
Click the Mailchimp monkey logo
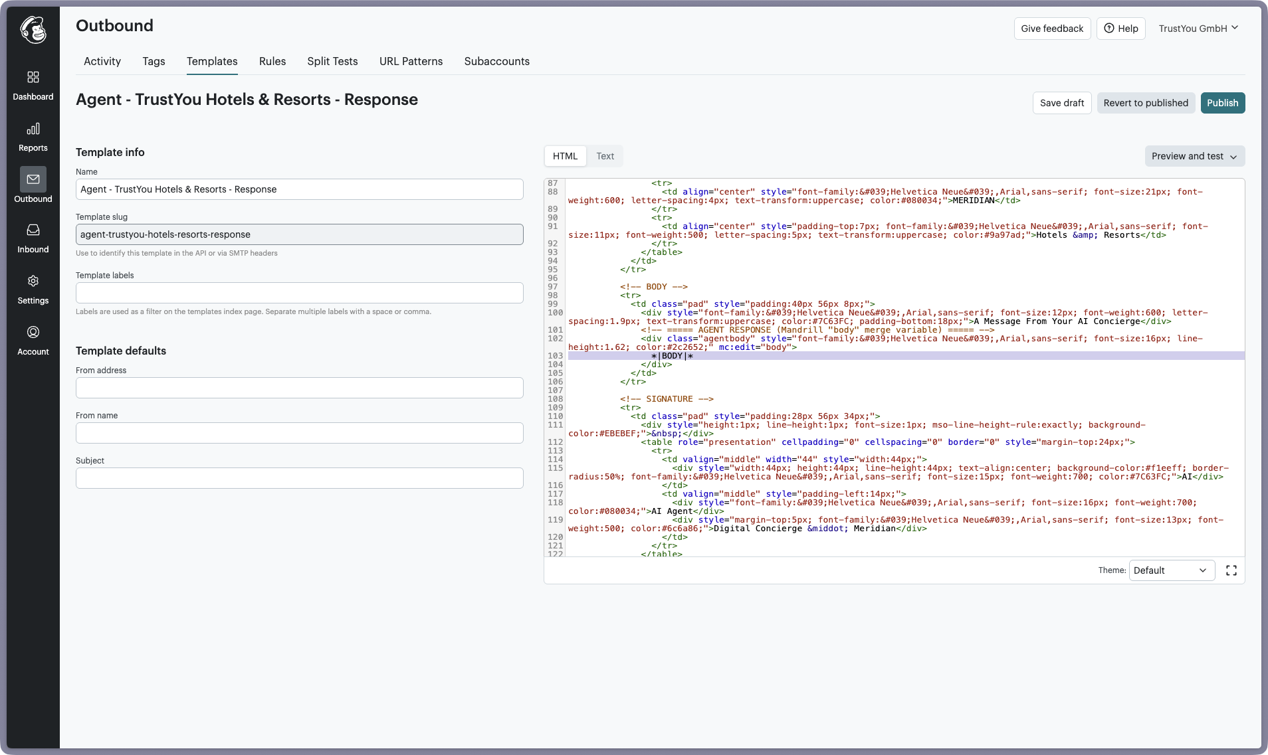coord(33,29)
